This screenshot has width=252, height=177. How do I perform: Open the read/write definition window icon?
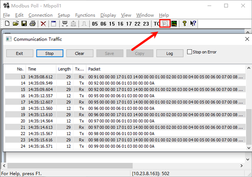[x=53, y=24]
